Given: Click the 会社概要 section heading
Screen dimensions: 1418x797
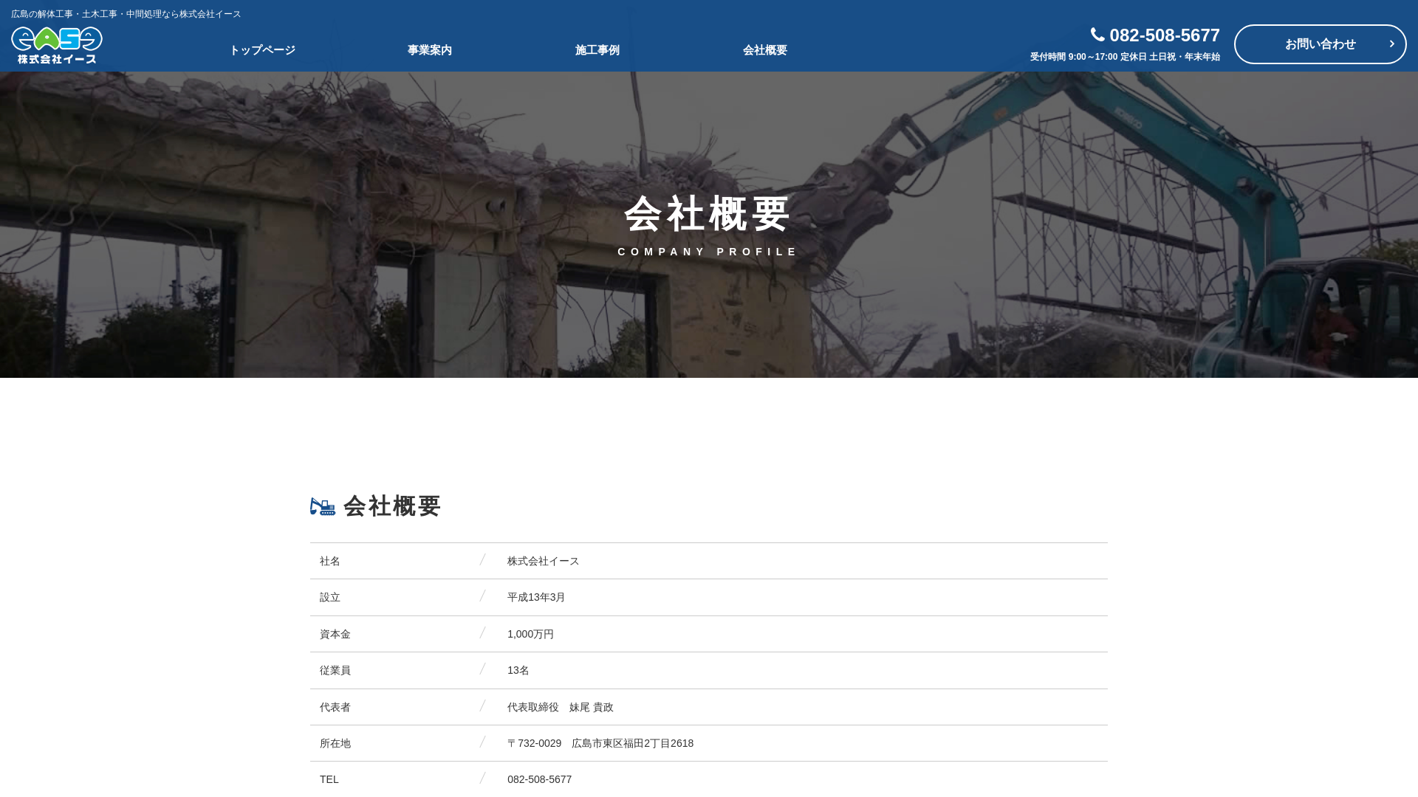Looking at the screenshot, I should [392, 506].
